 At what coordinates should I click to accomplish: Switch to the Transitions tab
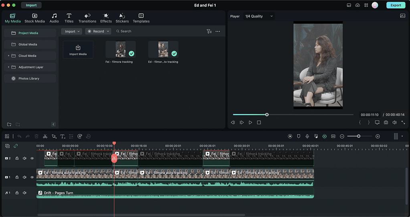(x=87, y=18)
